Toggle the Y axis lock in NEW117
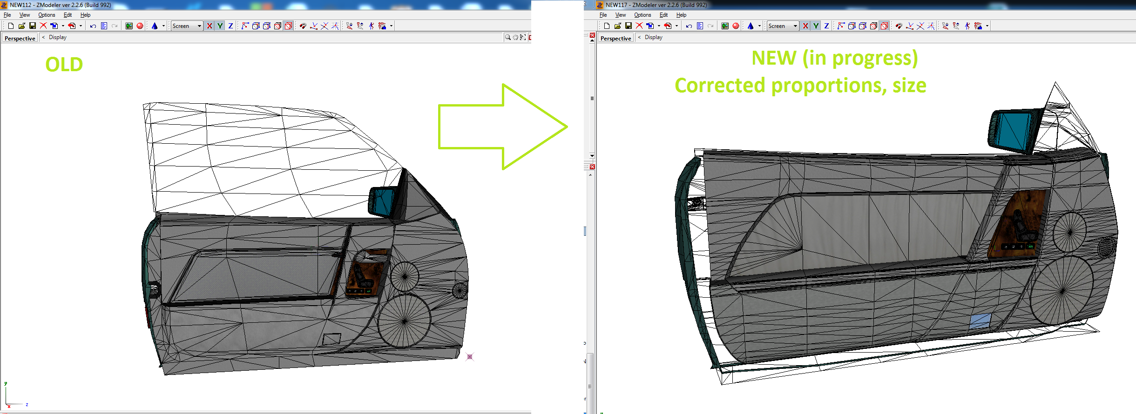 [x=816, y=26]
